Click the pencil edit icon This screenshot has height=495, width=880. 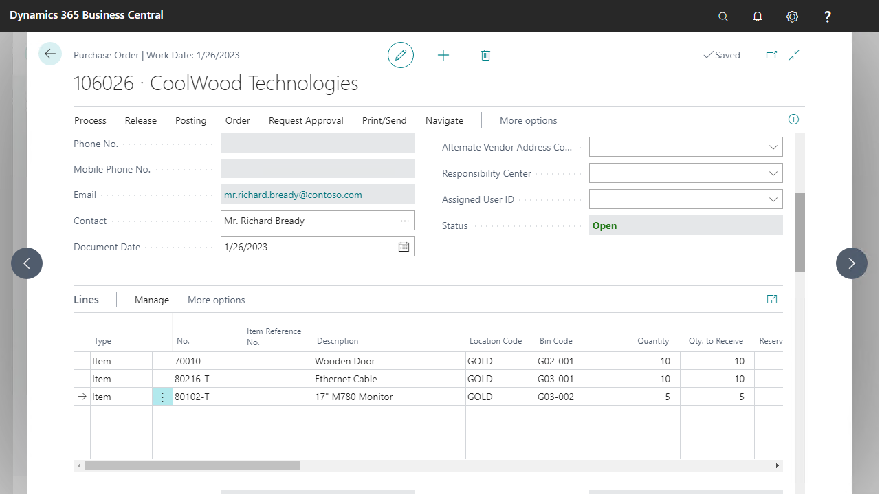401,55
